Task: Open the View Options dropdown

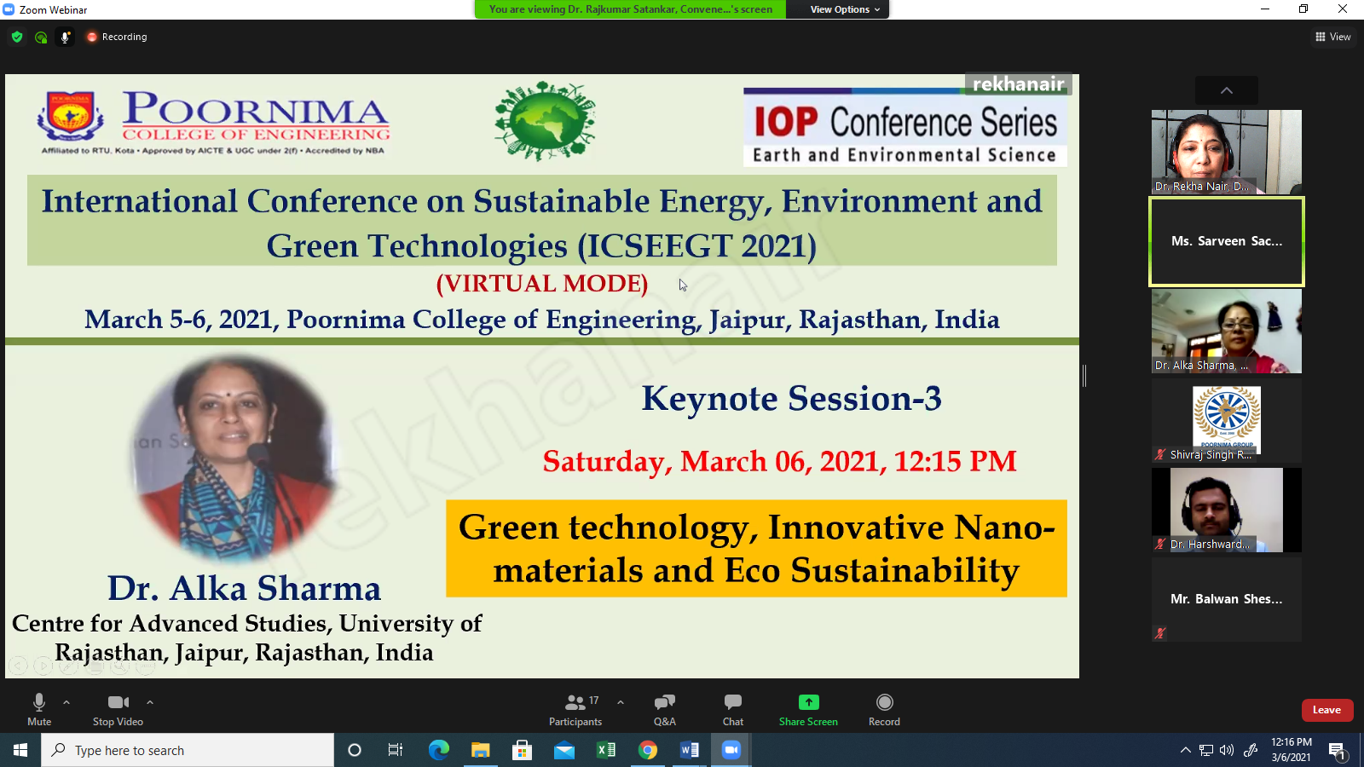Action: coord(845,9)
